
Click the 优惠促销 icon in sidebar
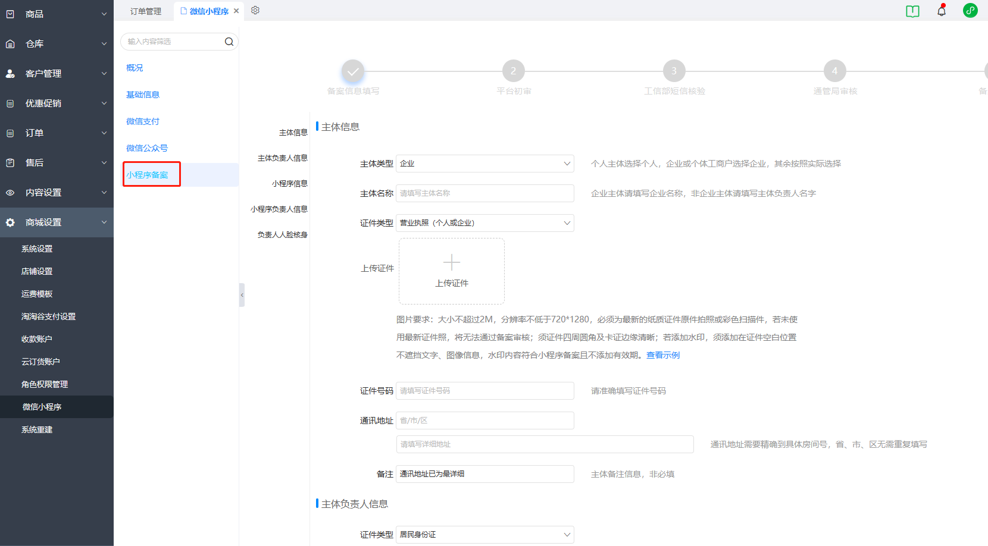[x=10, y=103]
